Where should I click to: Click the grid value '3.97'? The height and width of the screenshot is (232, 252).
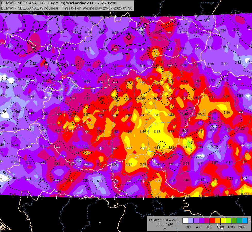tap(186, 147)
